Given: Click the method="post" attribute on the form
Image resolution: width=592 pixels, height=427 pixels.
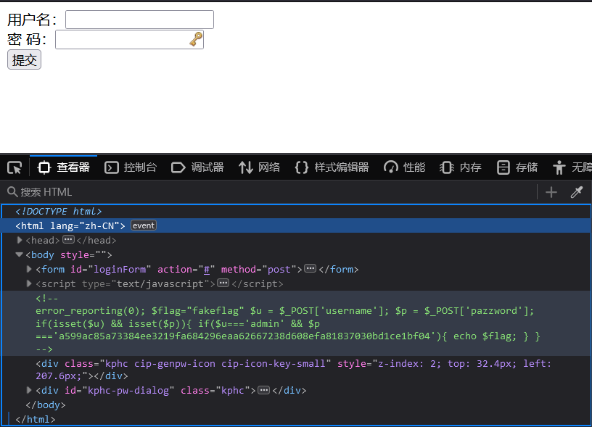Looking at the screenshot, I should click(258, 270).
